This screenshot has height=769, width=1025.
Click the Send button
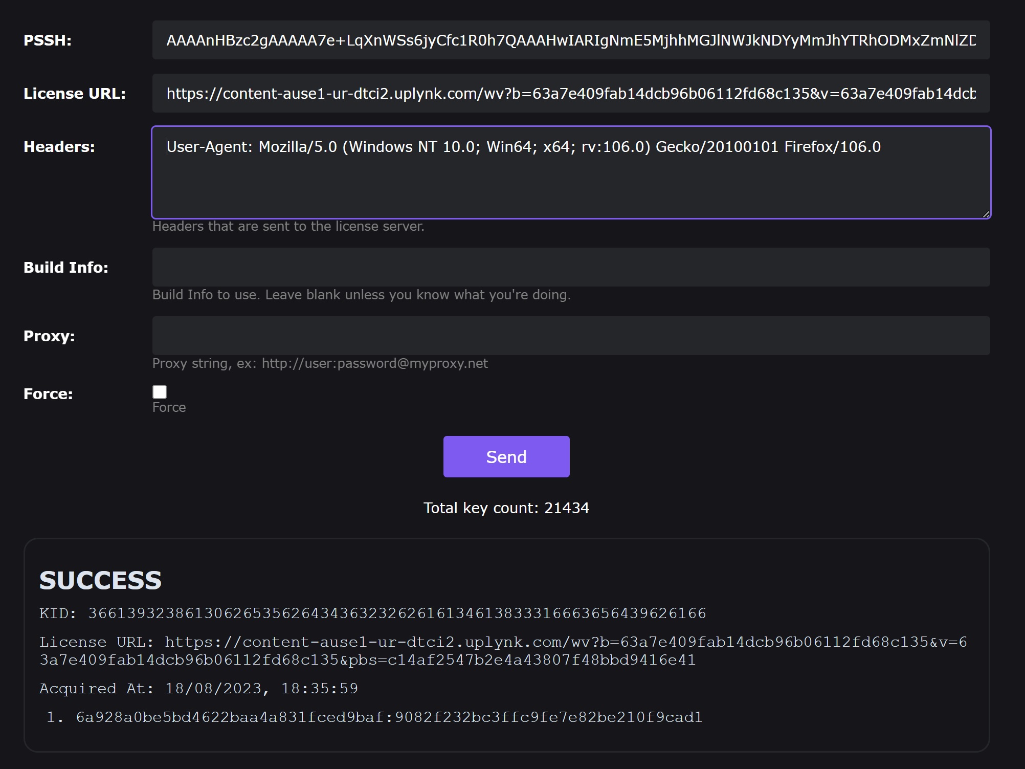click(506, 456)
